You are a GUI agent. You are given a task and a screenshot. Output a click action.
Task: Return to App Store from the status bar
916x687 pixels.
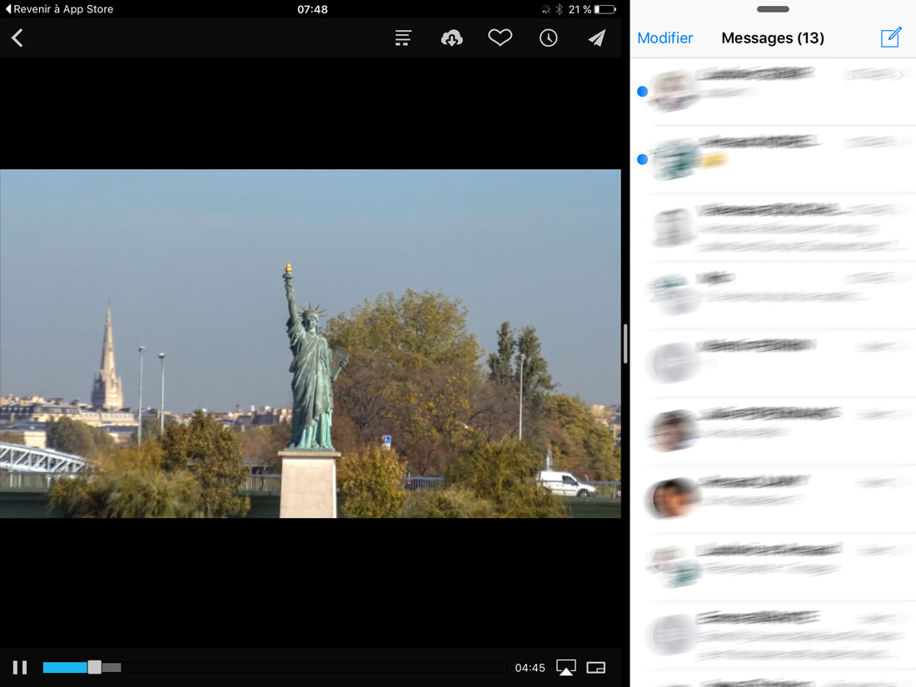click(60, 9)
